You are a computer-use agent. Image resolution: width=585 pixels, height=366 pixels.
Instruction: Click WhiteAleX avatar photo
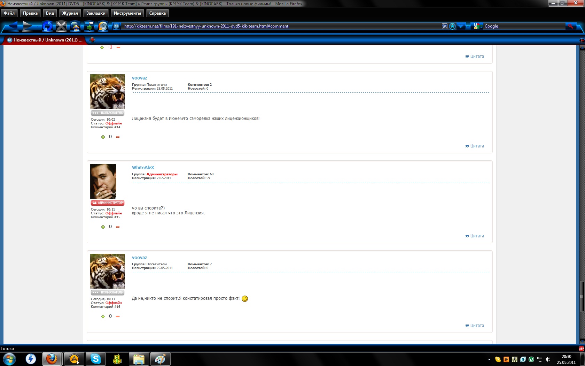coord(103,181)
